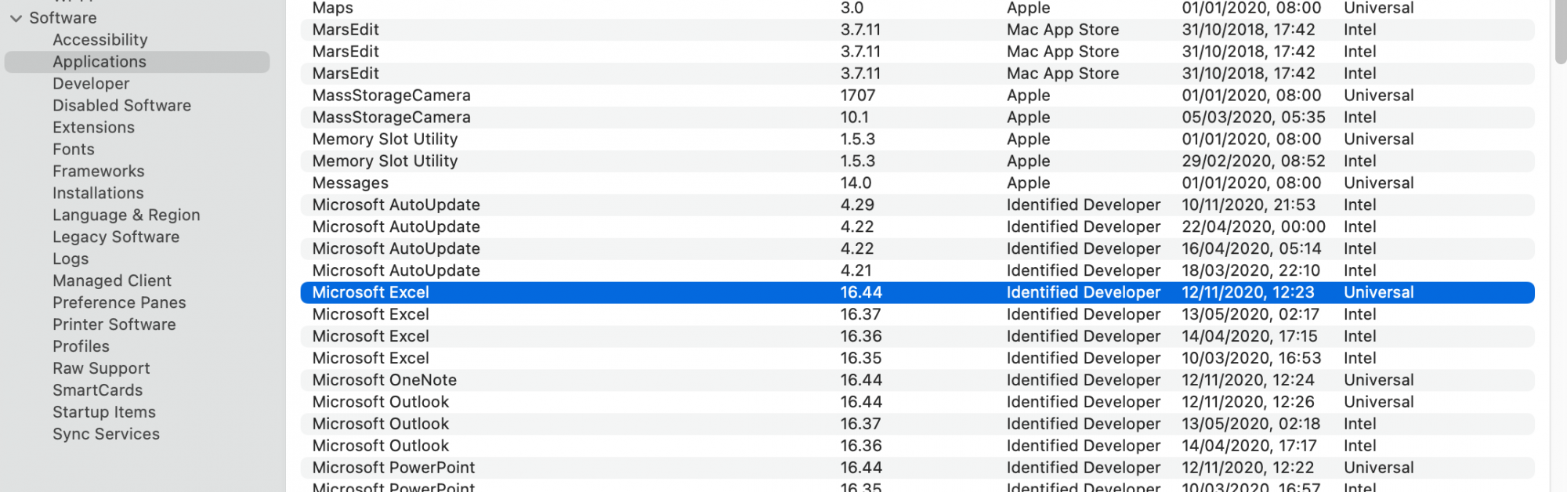Screen dimensions: 1567x492
Task: Select MassStorageCamera version 10.1 row
Action: pyautogui.click(x=917, y=118)
